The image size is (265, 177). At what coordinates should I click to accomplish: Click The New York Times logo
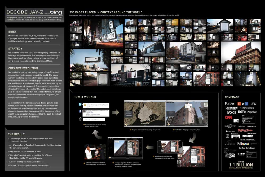246,148
